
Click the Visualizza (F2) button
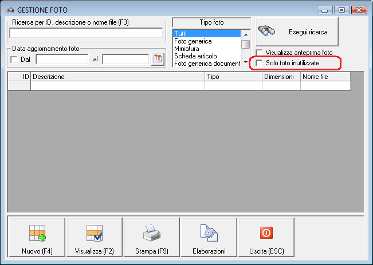pyautogui.click(x=94, y=237)
